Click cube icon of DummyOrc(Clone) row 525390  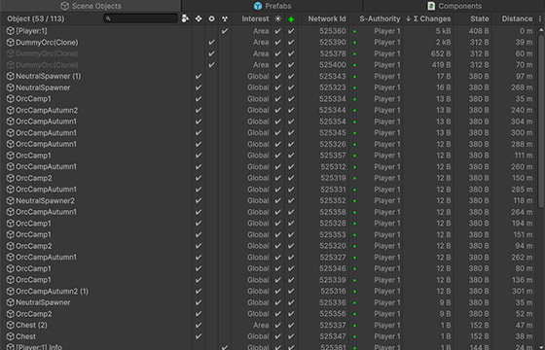point(11,43)
